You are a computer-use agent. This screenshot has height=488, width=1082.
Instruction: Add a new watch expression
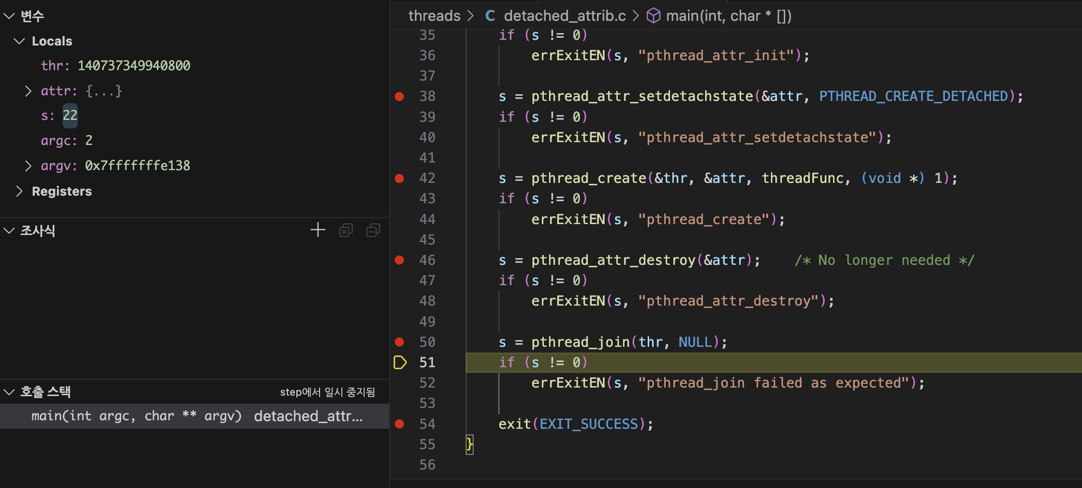318,230
